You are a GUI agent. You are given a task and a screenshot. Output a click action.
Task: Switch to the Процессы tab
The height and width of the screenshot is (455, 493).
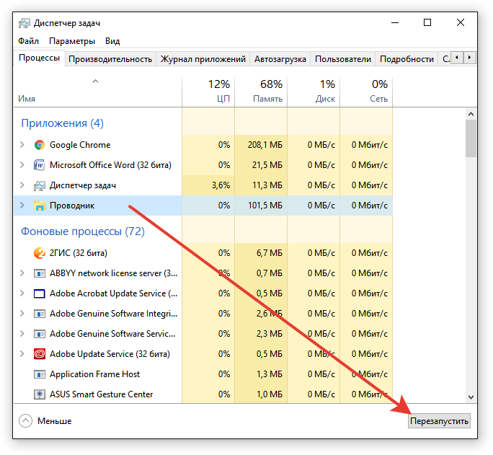(x=40, y=58)
